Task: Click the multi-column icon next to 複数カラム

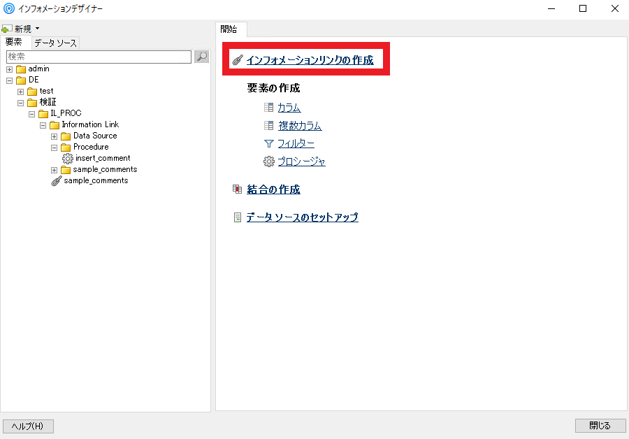Action: pos(269,125)
